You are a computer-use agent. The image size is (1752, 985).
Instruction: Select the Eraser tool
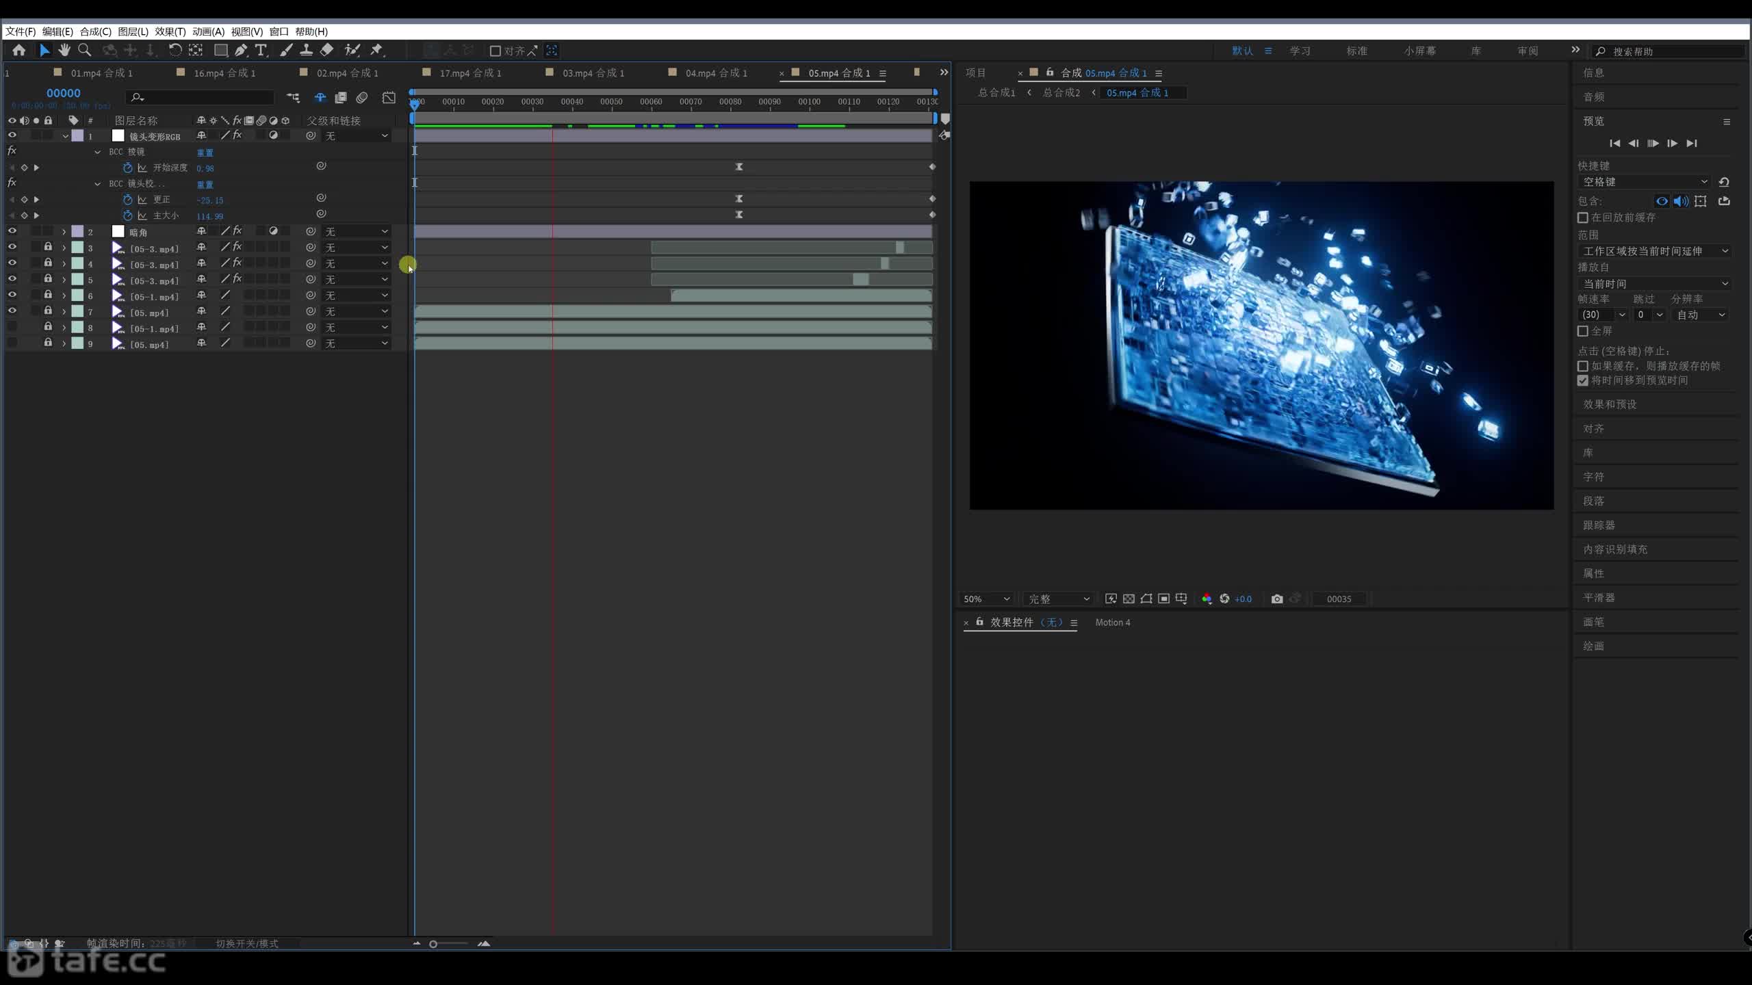[x=326, y=50]
